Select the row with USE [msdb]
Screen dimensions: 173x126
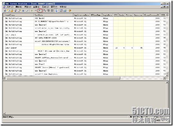point(84,18)
